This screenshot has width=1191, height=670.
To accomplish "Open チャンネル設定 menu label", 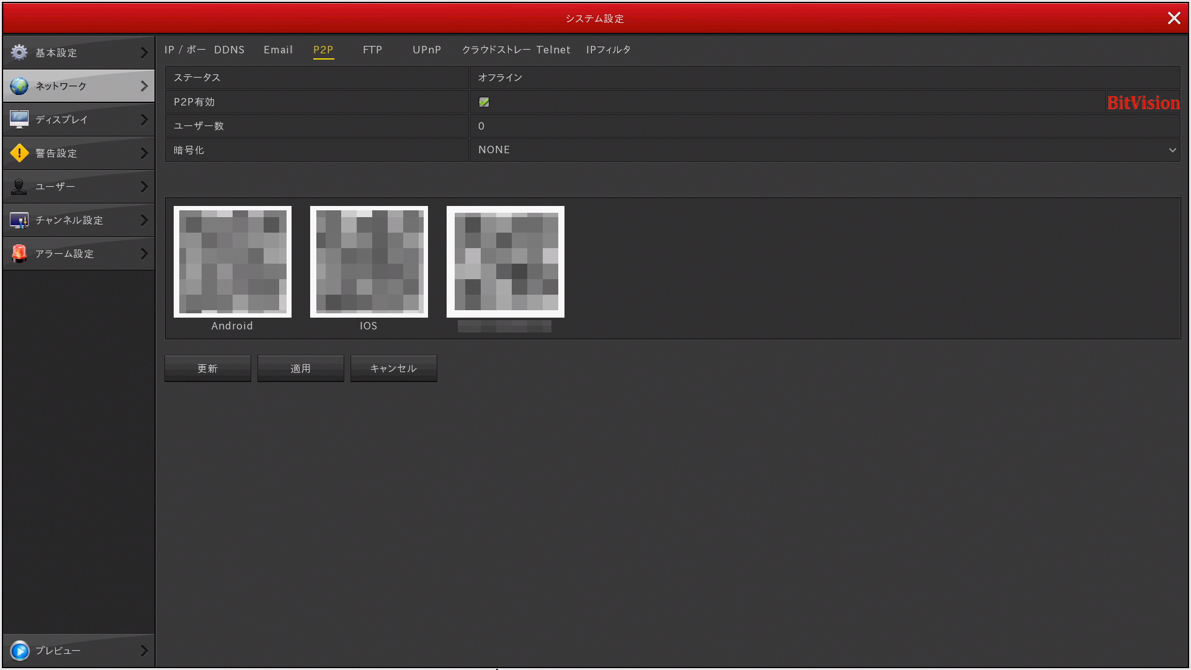I will (69, 220).
